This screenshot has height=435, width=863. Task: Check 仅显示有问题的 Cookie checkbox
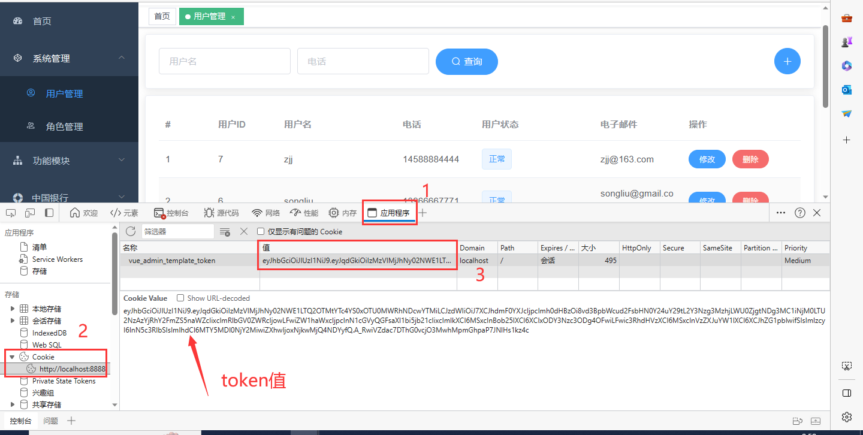click(x=261, y=231)
